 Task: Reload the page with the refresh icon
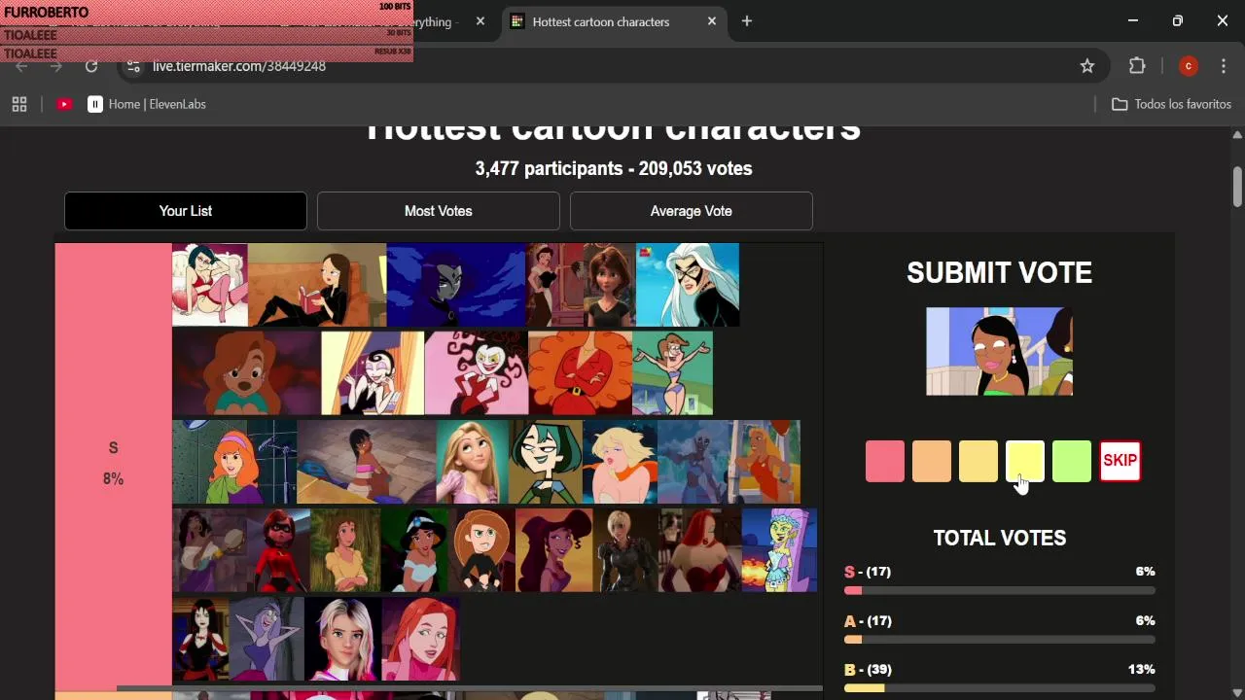pyautogui.click(x=91, y=66)
